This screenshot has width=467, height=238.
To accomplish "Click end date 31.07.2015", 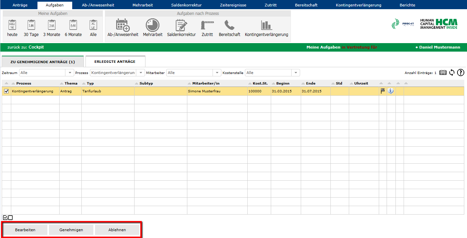I will click(316, 91).
